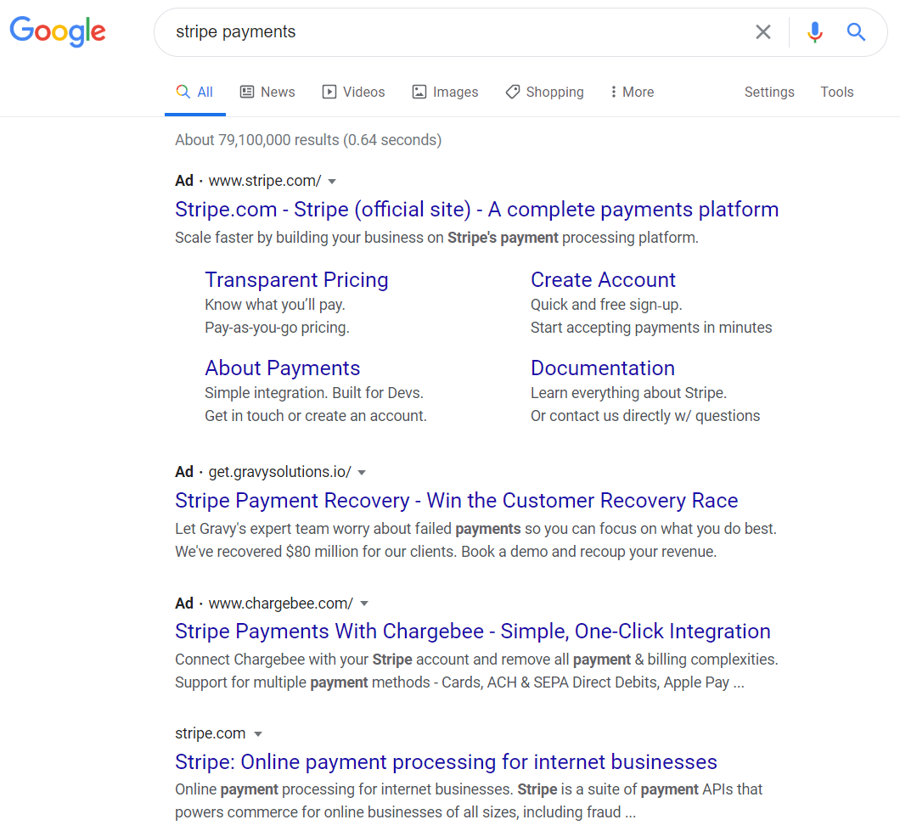Open the Transparent Pricing sitelink
This screenshot has width=900, height=831.
pyautogui.click(x=296, y=280)
